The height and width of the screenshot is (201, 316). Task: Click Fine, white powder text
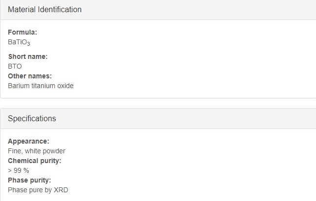tap(37, 151)
